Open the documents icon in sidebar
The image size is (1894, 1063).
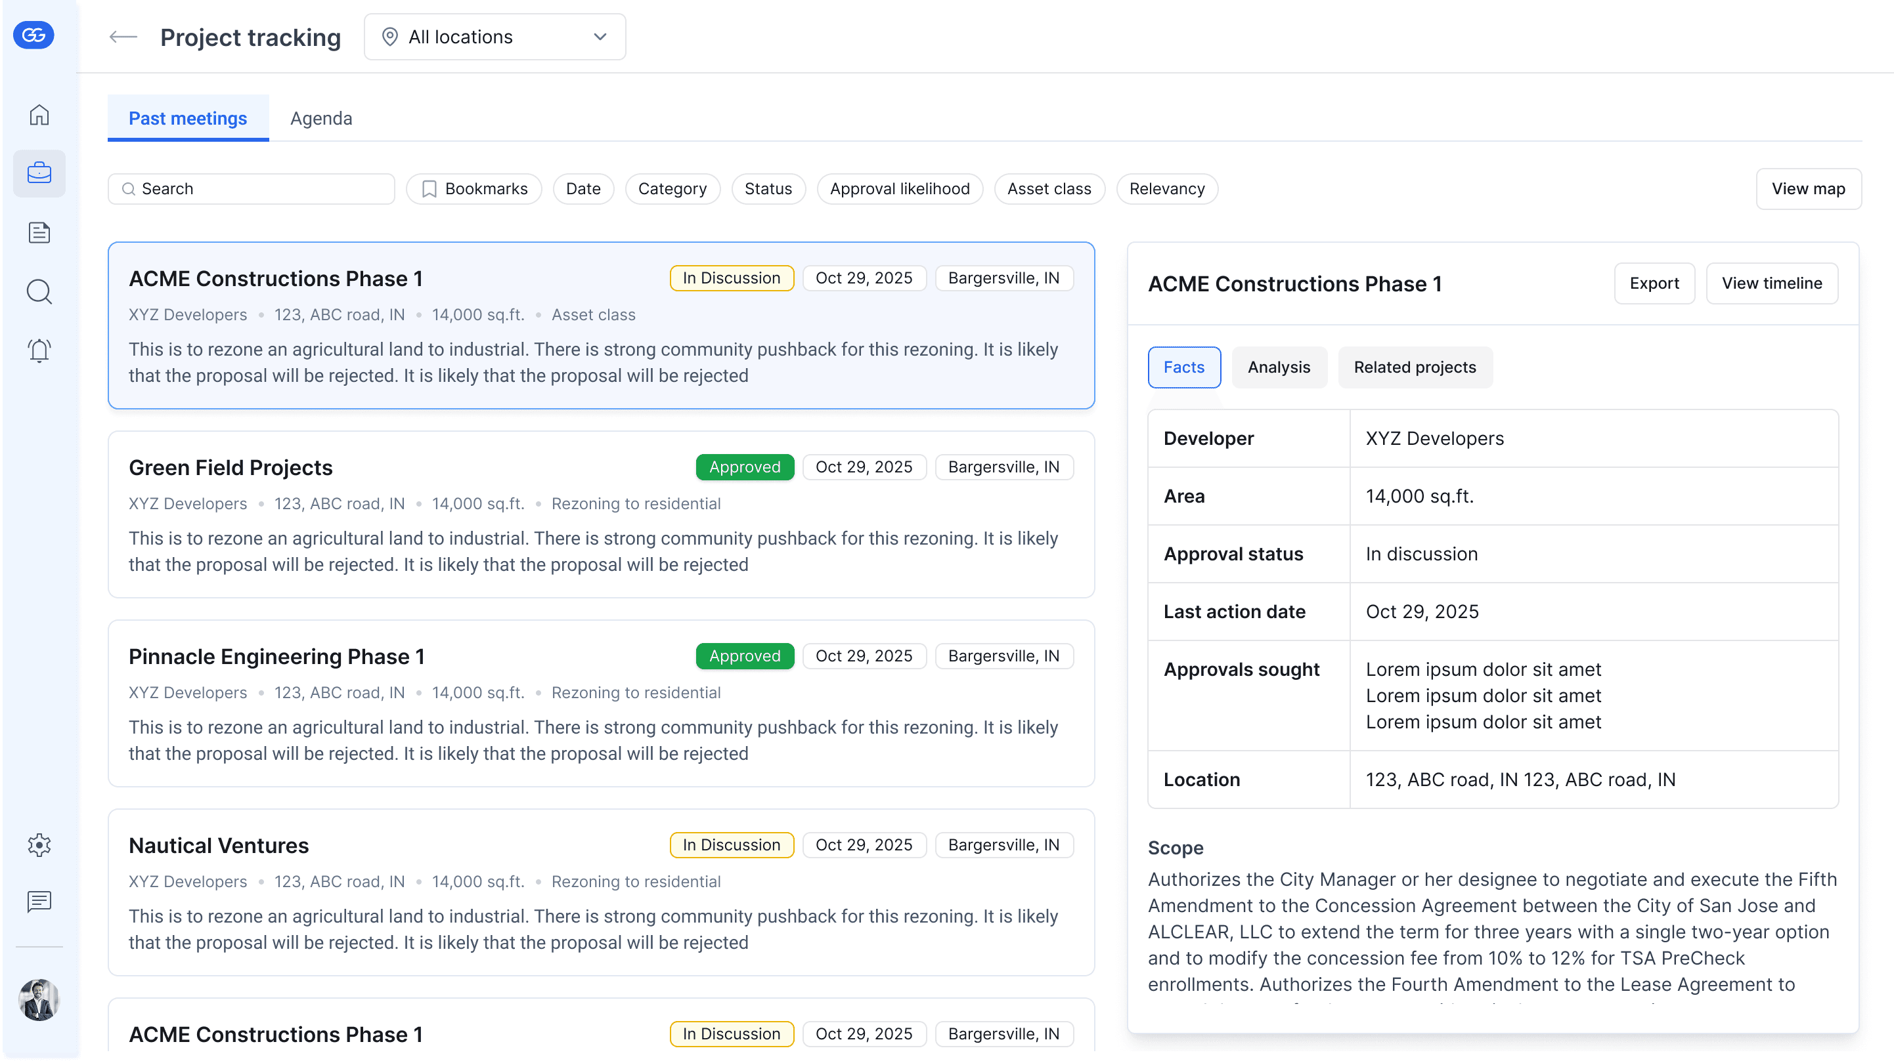click(x=39, y=232)
